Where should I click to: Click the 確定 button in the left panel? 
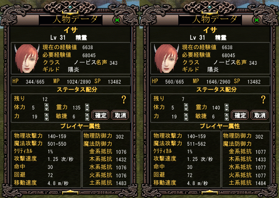[x=100, y=115]
